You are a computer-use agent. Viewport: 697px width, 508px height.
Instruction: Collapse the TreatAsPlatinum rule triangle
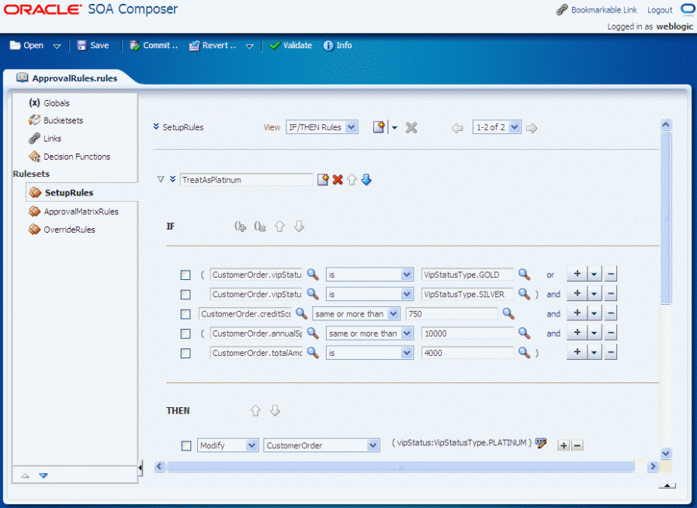161,179
